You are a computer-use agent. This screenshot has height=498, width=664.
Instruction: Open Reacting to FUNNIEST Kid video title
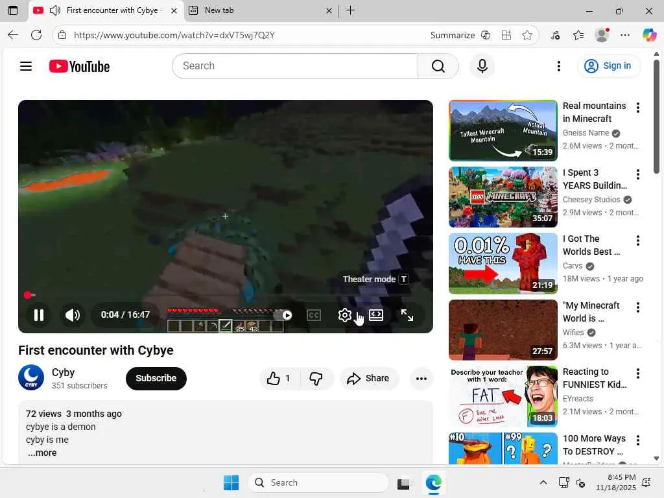594,378
